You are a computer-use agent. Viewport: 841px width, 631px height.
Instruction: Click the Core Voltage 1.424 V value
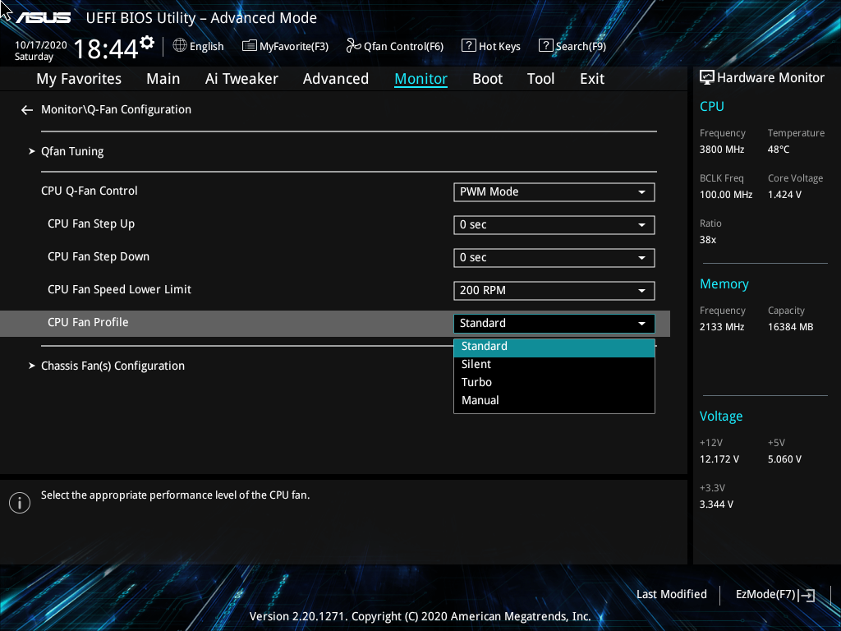pyautogui.click(x=784, y=195)
